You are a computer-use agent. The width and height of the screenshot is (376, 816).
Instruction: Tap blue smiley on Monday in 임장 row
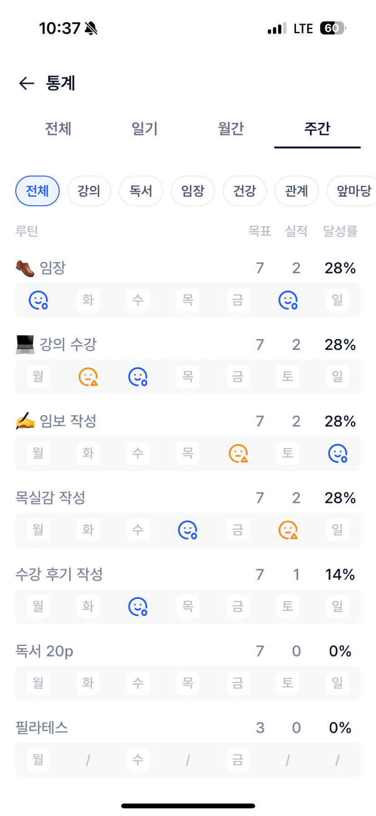(x=38, y=300)
